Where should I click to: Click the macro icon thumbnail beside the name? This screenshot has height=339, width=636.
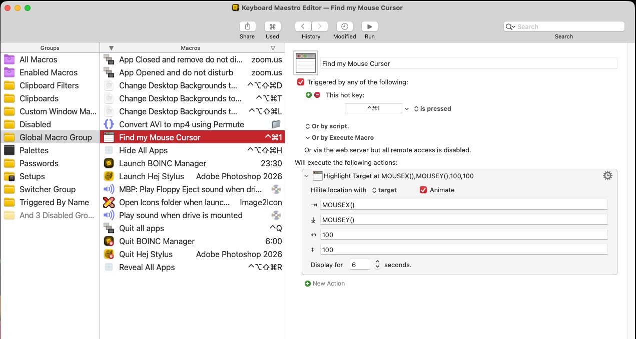tap(306, 63)
